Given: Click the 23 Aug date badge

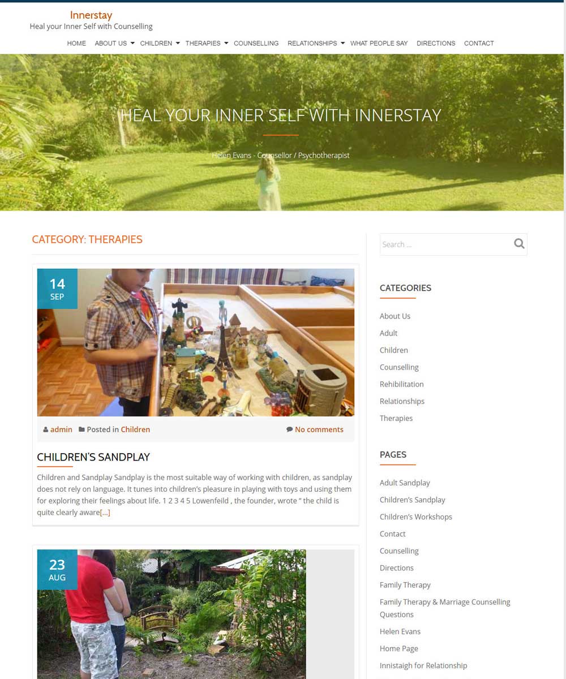Looking at the screenshot, I should [x=57, y=570].
